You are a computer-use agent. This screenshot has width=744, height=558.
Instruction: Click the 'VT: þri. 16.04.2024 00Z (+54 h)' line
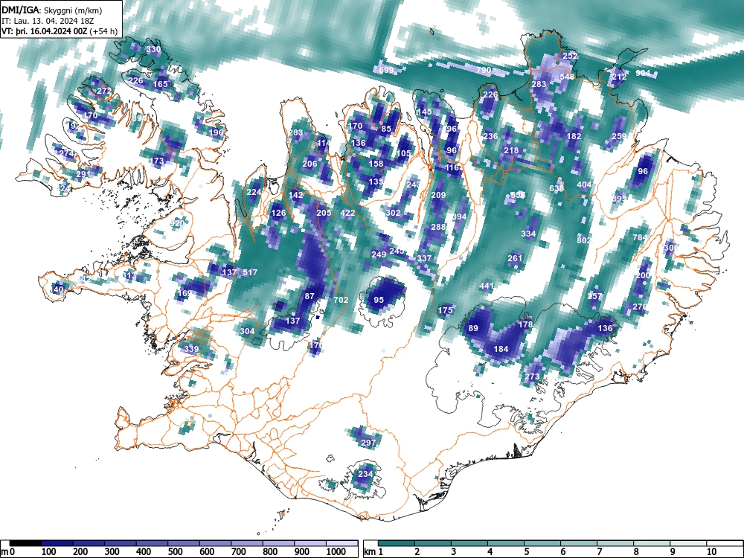click(60, 31)
